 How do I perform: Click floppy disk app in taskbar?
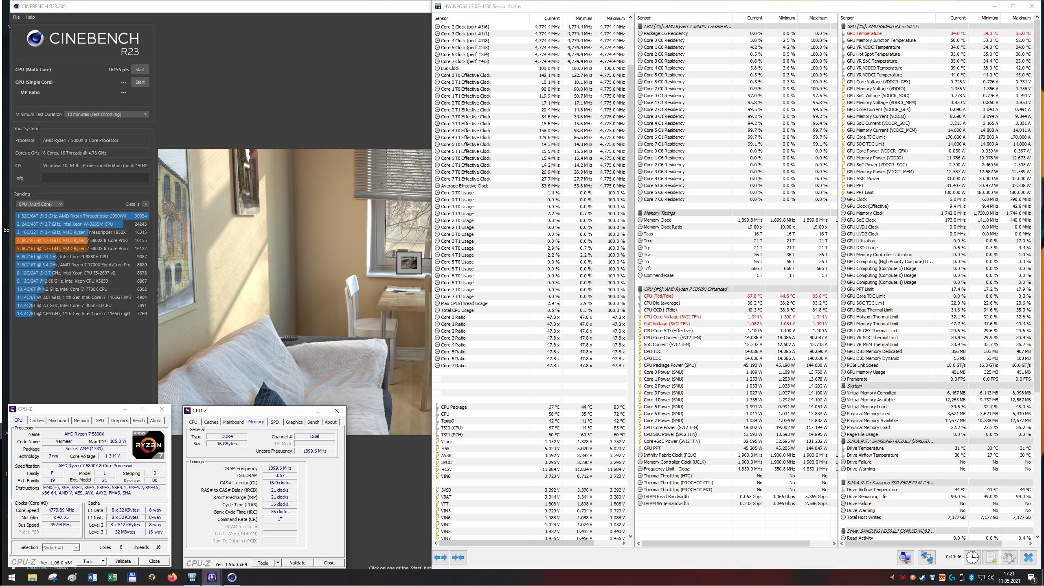(x=132, y=577)
